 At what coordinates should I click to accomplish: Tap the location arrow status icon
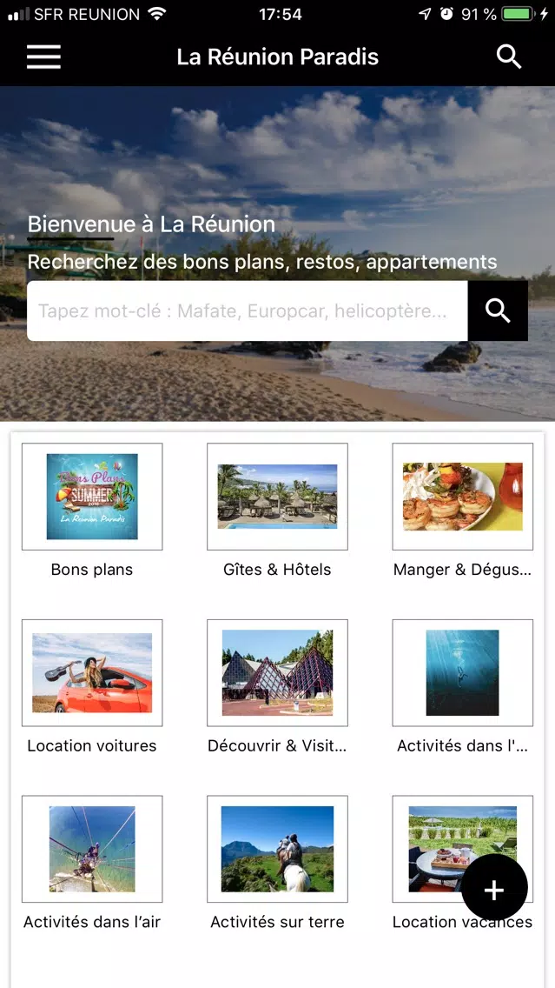pyautogui.click(x=425, y=14)
